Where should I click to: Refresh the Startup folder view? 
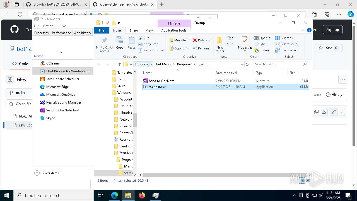tap(247, 64)
